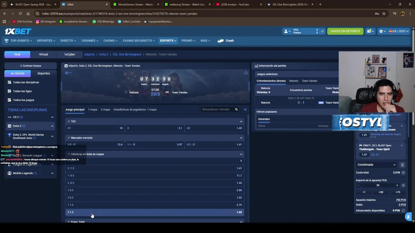Select the Directo sidebar toggle
This screenshot has height=233, width=415.
click(18, 73)
